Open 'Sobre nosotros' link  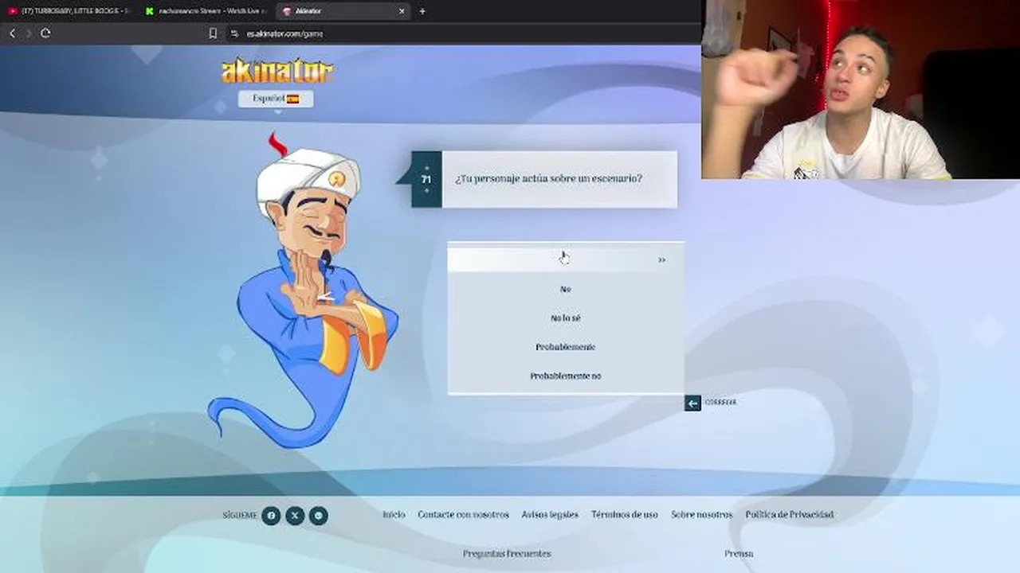[701, 515]
